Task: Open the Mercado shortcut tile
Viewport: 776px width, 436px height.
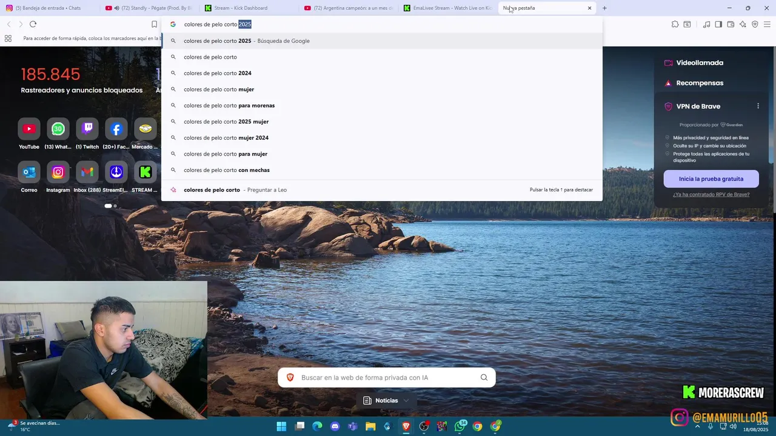Action: click(145, 129)
